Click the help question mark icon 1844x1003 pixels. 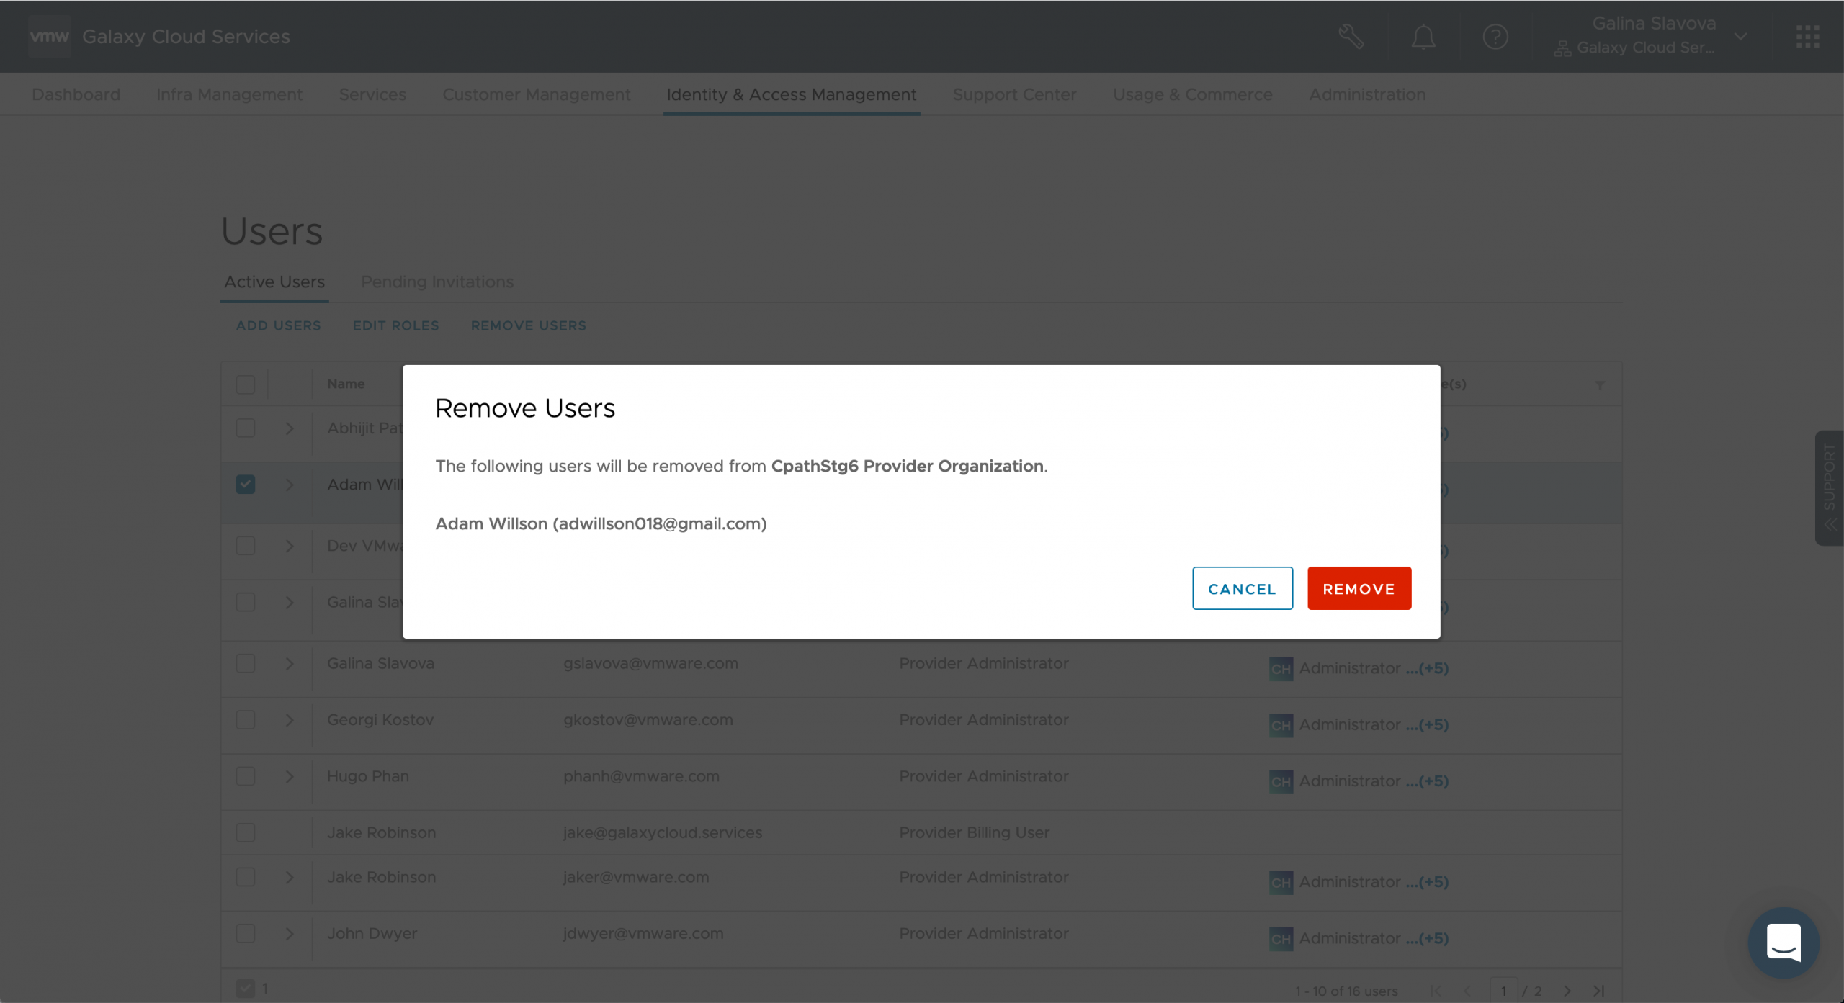(x=1495, y=36)
